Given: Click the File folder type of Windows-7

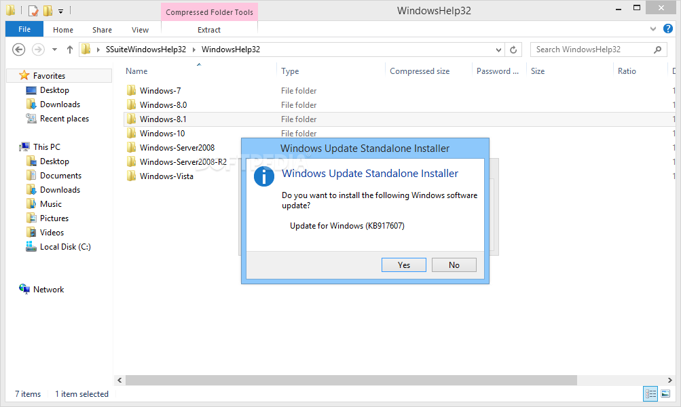Looking at the screenshot, I should (x=299, y=91).
